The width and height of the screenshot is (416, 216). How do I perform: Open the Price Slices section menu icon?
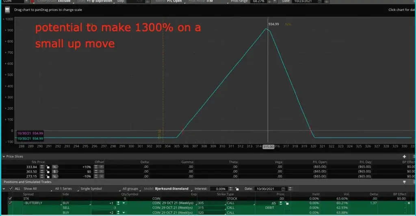pyautogui.click(x=414, y=156)
